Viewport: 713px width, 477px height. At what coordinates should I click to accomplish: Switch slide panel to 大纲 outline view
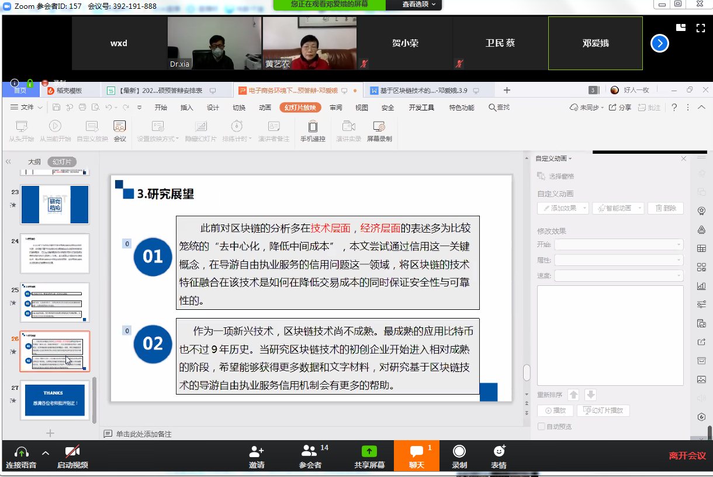[34, 162]
